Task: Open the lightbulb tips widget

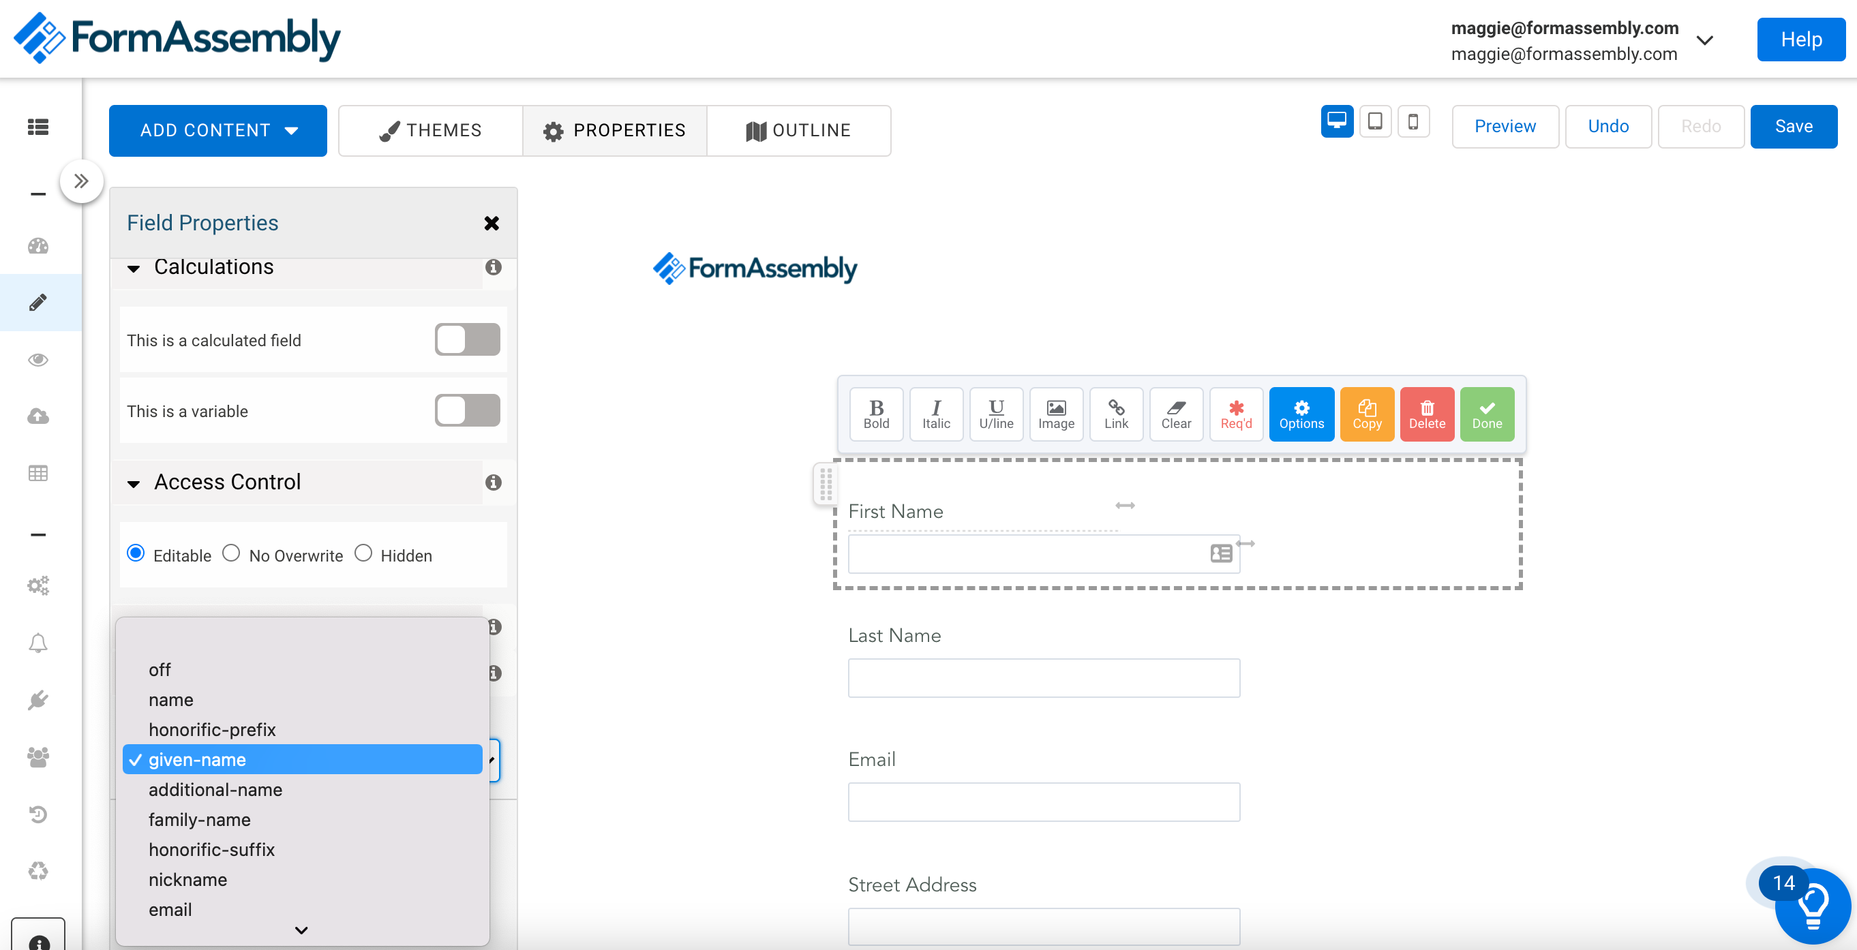Action: tap(1811, 905)
